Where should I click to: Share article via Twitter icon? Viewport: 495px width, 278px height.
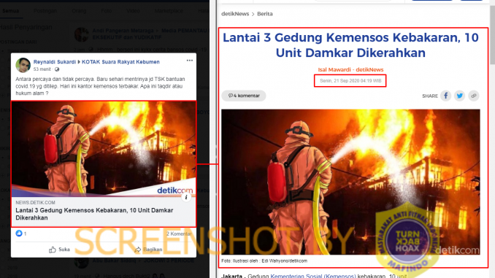tap(460, 96)
